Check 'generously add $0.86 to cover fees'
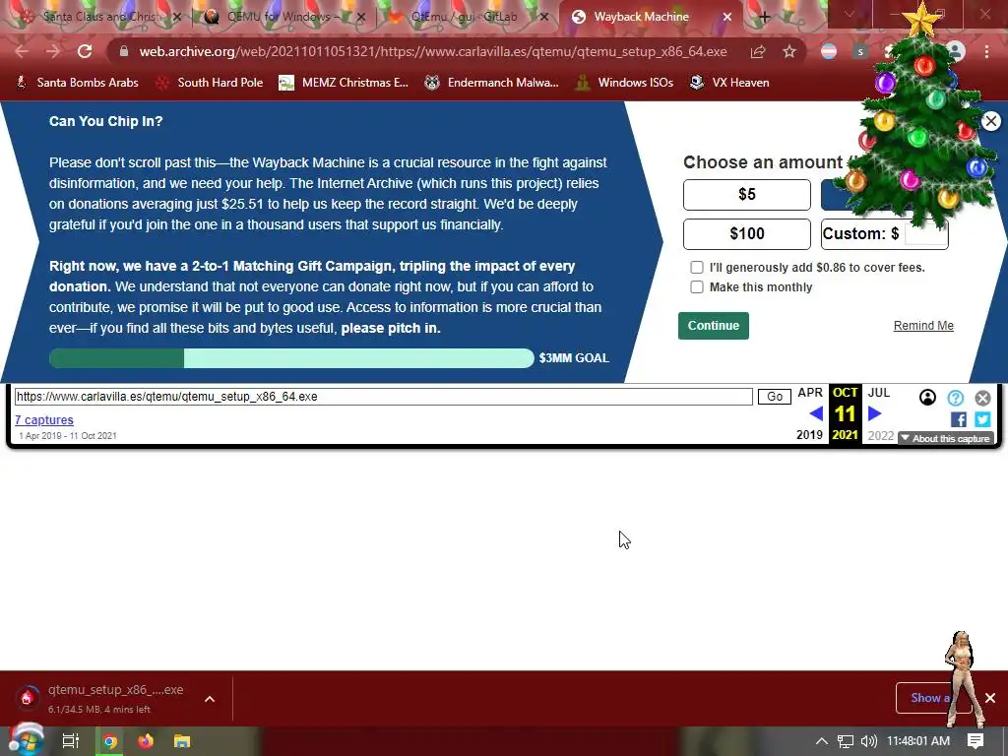1008x756 pixels. [697, 268]
